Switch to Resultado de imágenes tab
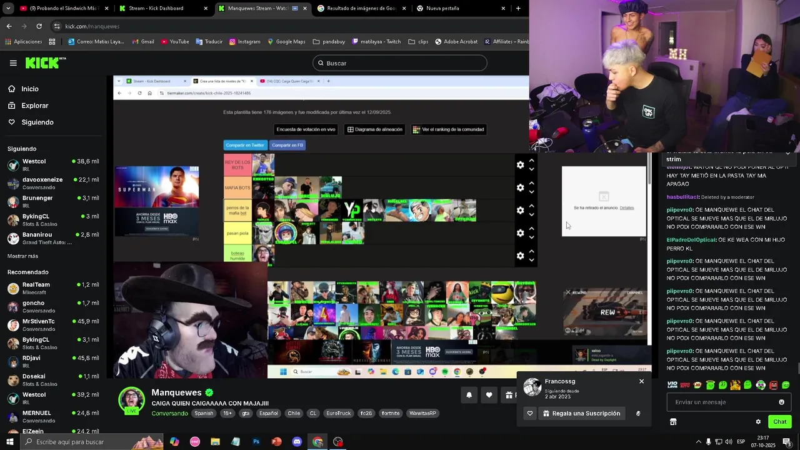The height and width of the screenshot is (450, 800). point(362,8)
